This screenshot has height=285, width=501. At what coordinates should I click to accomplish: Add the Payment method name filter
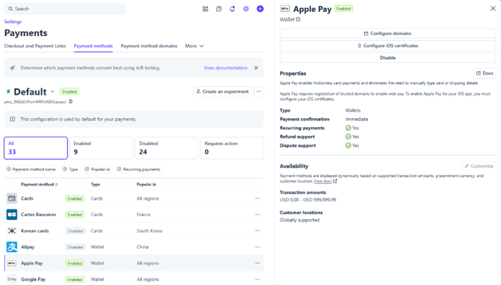[31, 169]
